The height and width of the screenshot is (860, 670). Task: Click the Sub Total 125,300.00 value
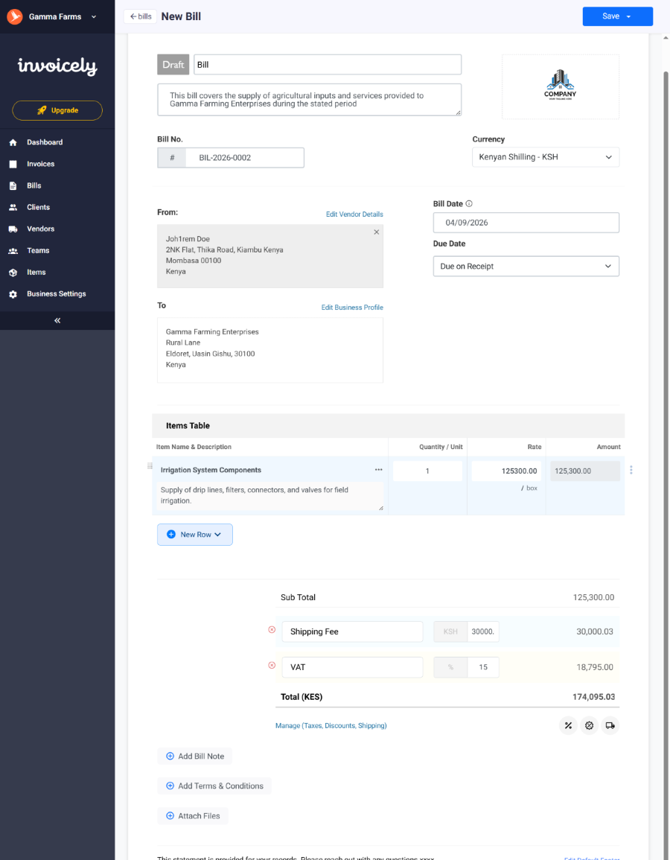click(x=594, y=597)
